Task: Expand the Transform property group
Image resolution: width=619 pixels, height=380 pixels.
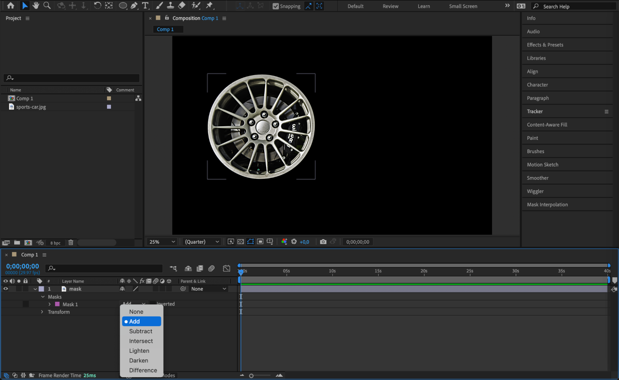Action: [42, 312]
